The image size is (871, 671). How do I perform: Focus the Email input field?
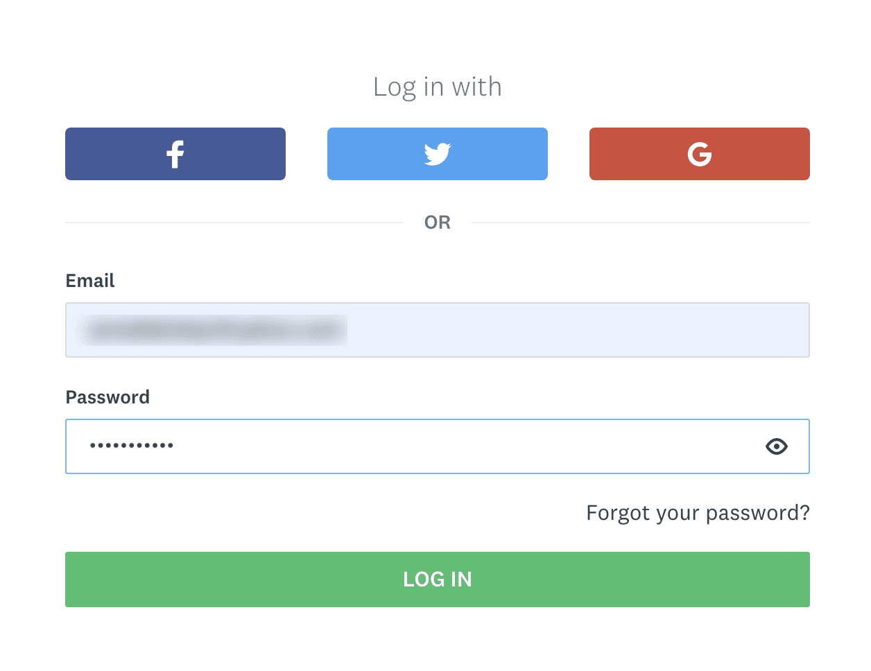pyautogui.click(x=438, y=330)
